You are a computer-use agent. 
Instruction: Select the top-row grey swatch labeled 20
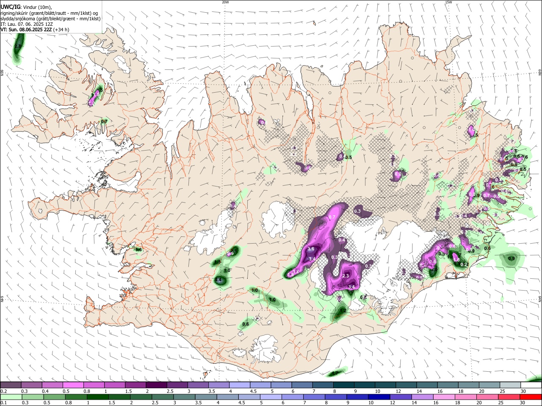[x=490, y=385]
